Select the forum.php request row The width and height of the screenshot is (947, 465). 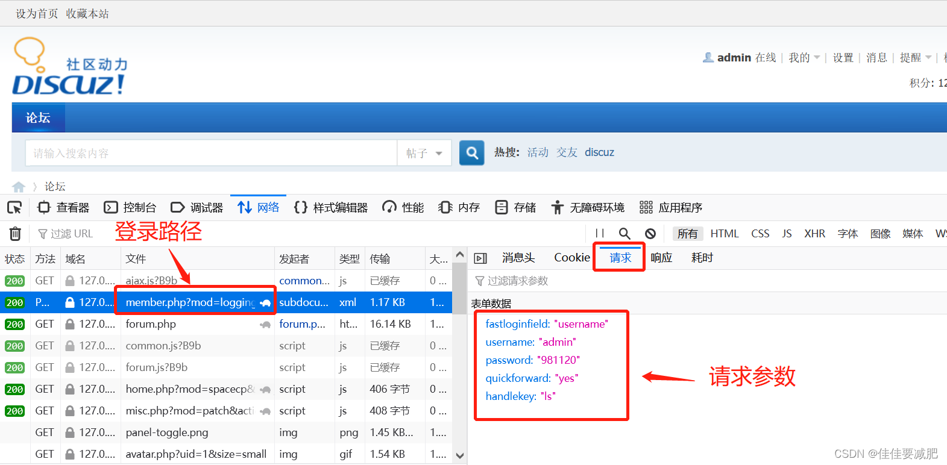[x=226, y=324]
